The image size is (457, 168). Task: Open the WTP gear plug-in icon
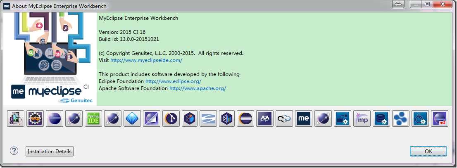pyautogui.click(x=35, y=118)
